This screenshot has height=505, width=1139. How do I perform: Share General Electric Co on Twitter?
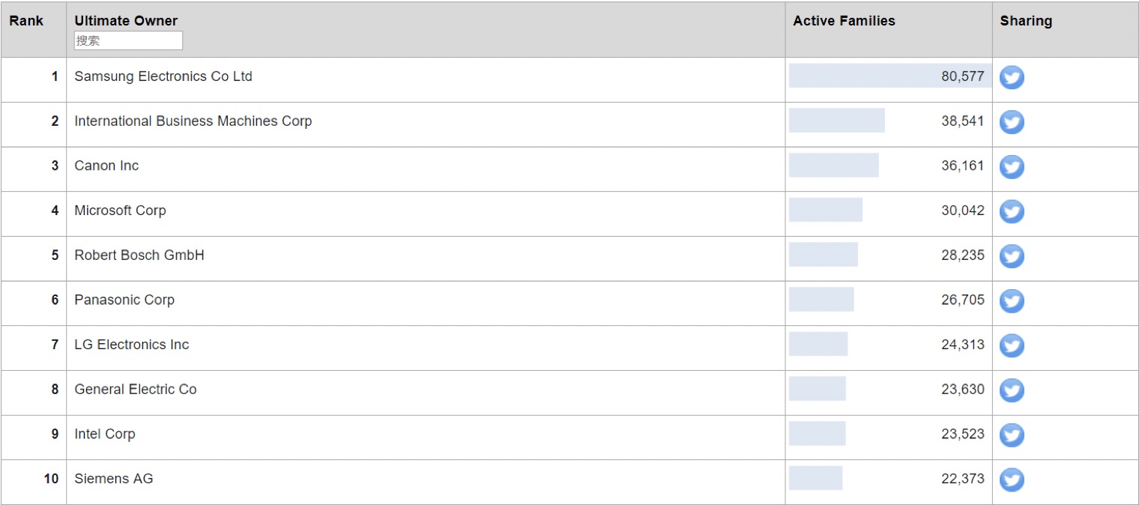pos(1012,390)
